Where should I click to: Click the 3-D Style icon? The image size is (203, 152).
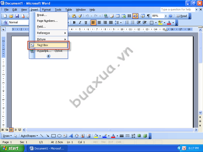[x=145, y=136]
